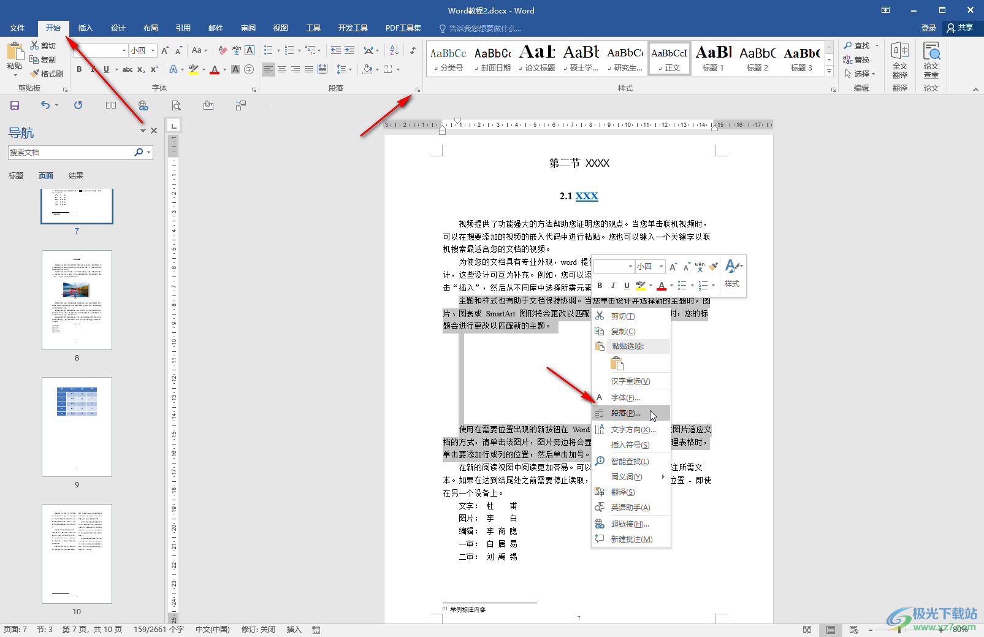Click Share (共享) button at top right
The width and height of the screenshot is (984, 637).
[960, 28]
